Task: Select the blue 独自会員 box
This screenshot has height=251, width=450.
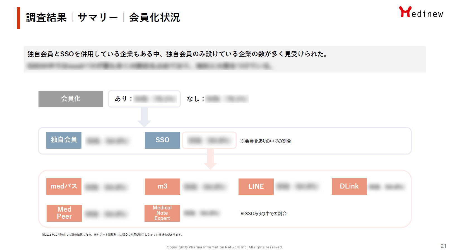Action: [64, 140]
